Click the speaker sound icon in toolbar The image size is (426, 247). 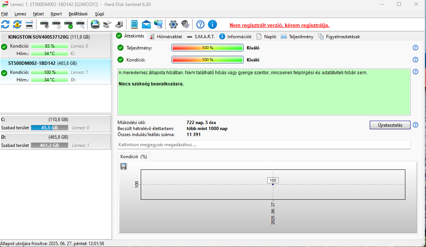185,25
